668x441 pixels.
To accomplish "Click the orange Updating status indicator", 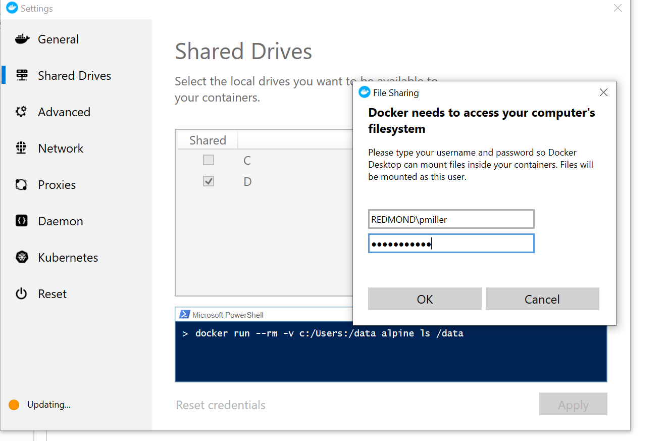I will (x=14, y=404).
